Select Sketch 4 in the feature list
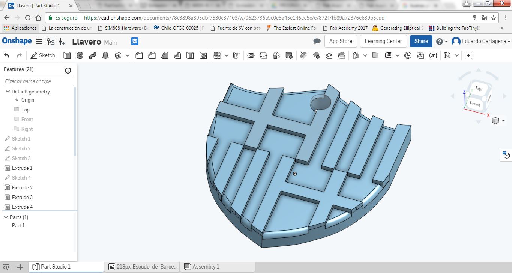 coord(21,178)
